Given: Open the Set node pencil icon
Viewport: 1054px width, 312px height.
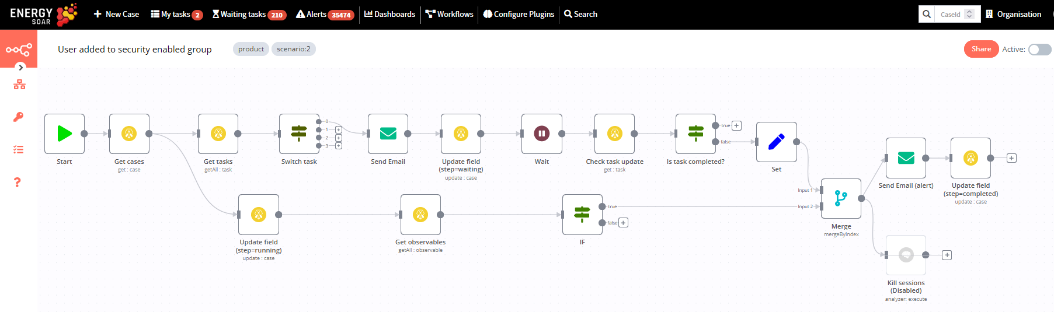Looking at the screenshot, I should [x=777, y=142].
